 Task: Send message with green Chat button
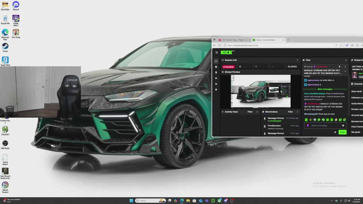pos(343,132)
